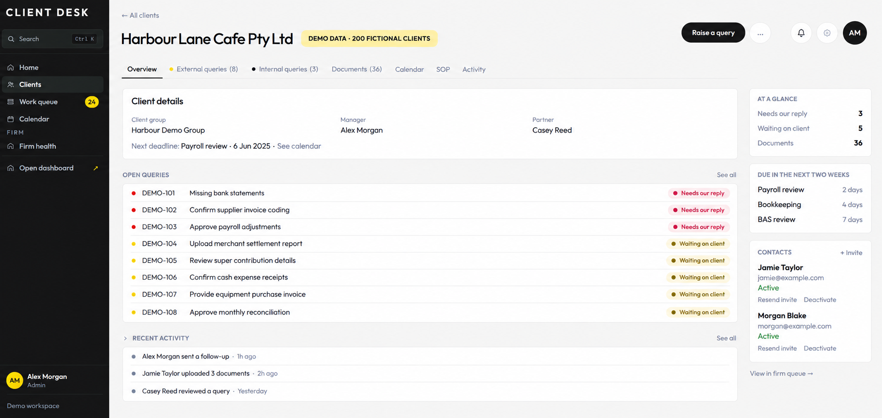The image size is (882, 418).
Task: Open the settings gear icon
Action: pos(827,33)
